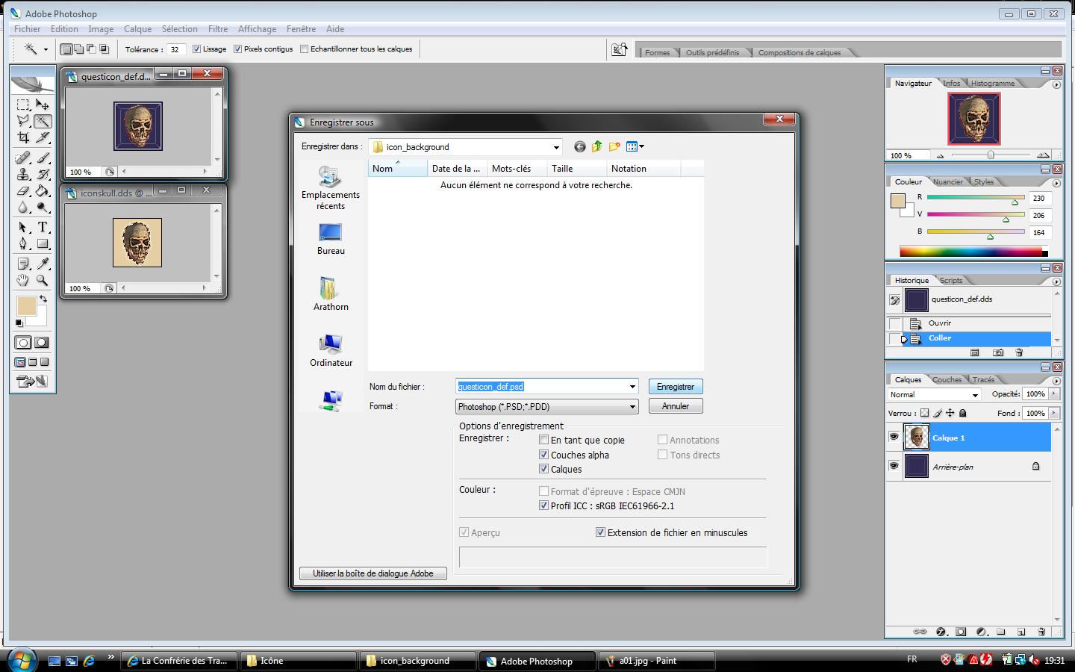Sort by Nom column header
Image resolution: width=1075 pixels, height=672 pixels.
398,169
